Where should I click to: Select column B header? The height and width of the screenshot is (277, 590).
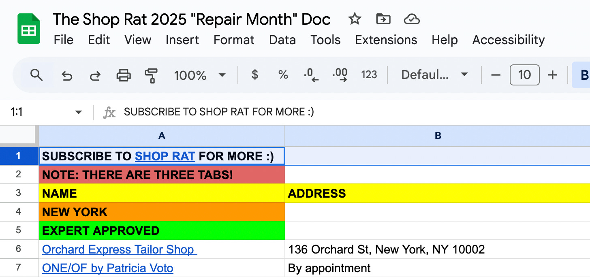pyautogui.click(x=438, y=136)
